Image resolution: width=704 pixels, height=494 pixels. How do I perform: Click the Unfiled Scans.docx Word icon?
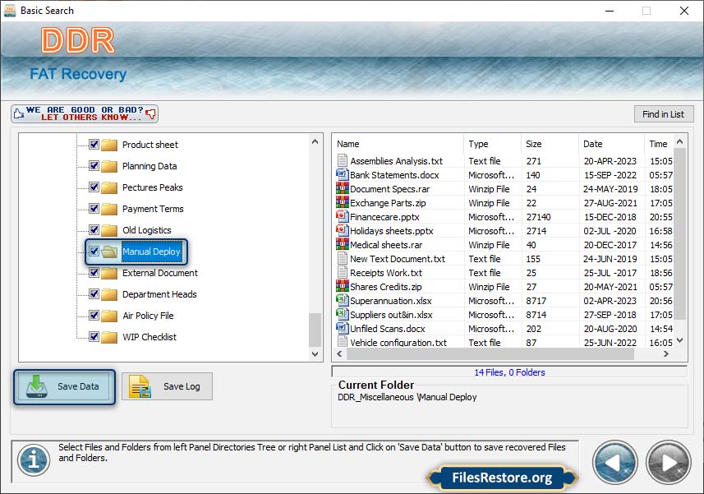click(343, 327)
